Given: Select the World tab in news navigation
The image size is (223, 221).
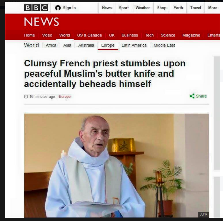Looking at the screenshot, I should pos(65,35).
